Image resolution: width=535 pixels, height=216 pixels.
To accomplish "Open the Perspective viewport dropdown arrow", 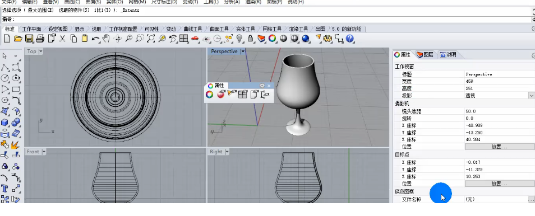I will [243, 51].
